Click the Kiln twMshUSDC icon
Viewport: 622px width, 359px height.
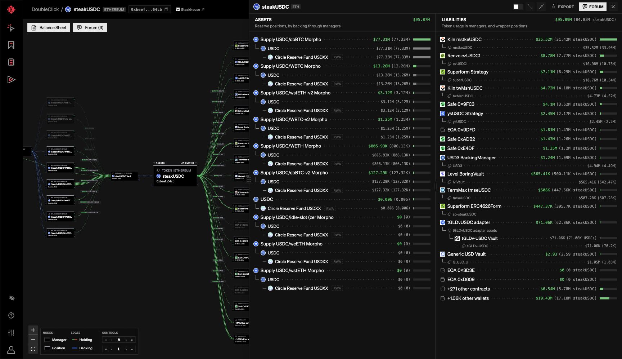pyautogui.click(x=443, y=88)
